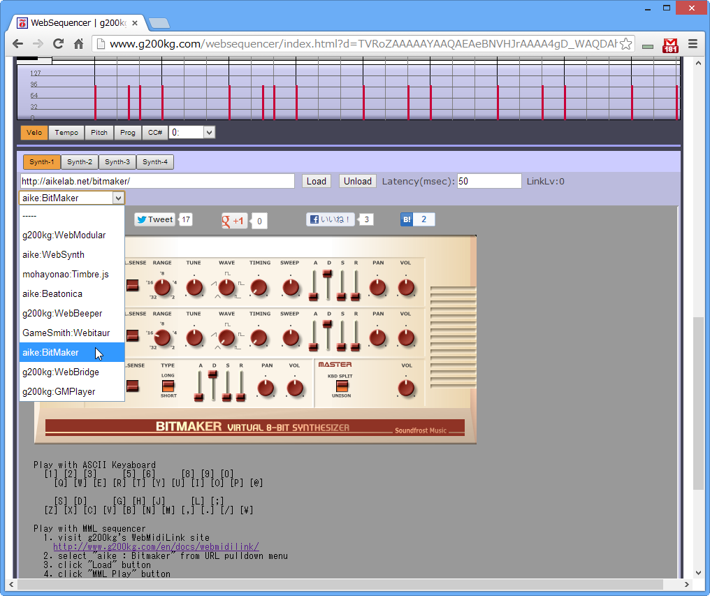
Task: Toggle the third channel L.SENSE switch
Action: (132, 386)
